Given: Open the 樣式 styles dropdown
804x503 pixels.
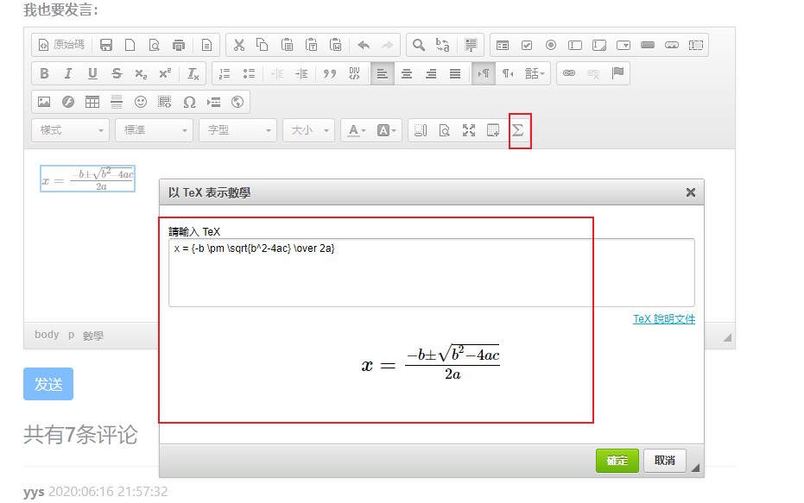Looking at the screenshot, I should click(71, 130).
